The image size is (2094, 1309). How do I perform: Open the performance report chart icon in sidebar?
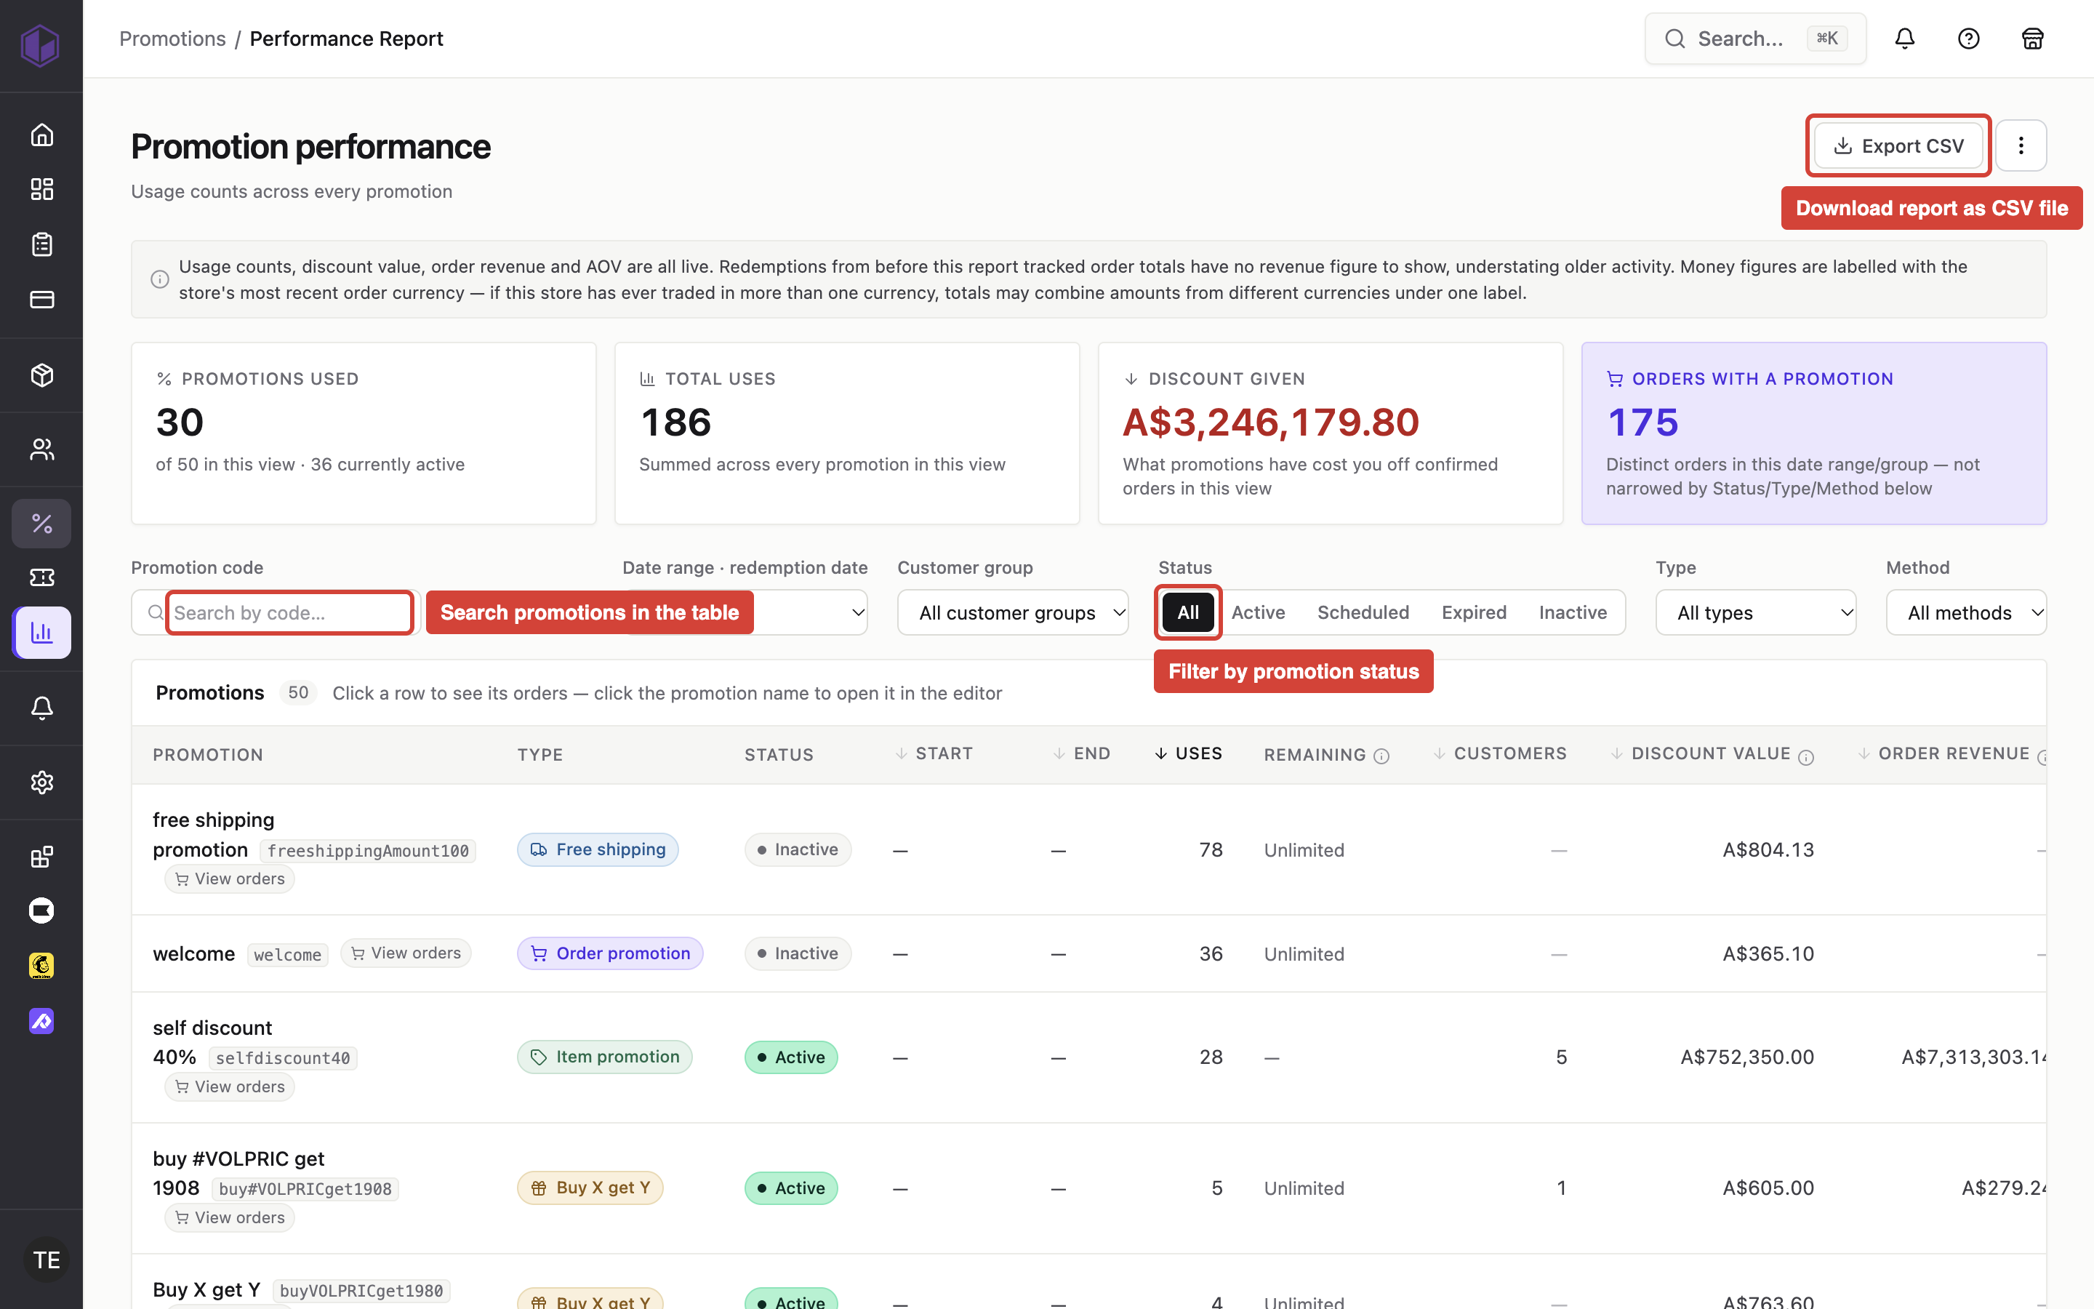tap(41, 633)
